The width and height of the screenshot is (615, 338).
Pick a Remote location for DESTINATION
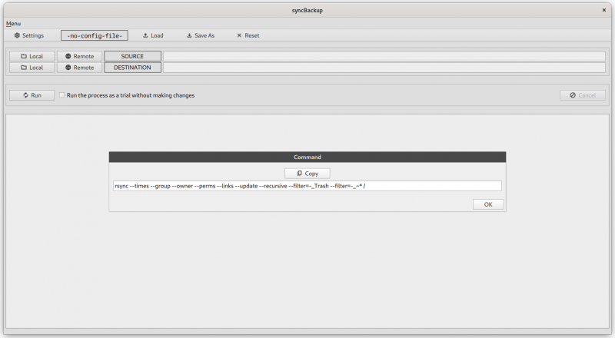(80, 68)
